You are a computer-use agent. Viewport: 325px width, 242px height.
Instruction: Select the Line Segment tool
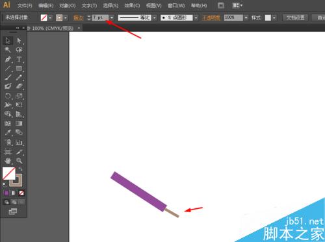(8, 68)
